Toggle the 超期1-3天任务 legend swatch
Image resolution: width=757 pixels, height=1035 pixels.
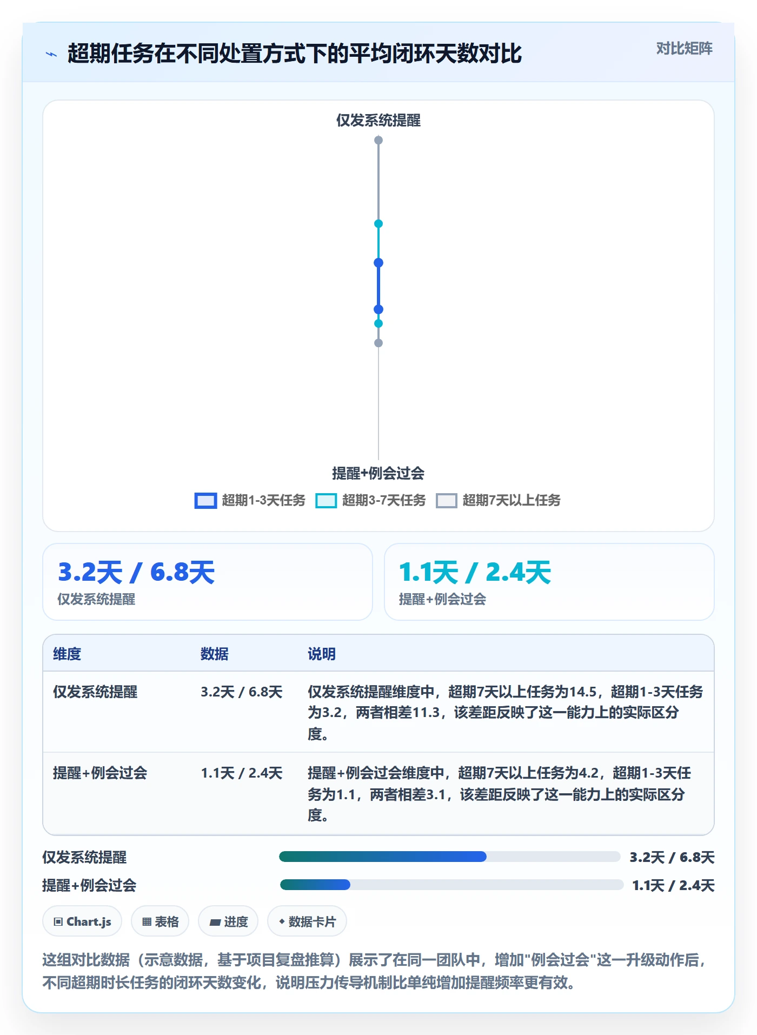pyautogui.click(x=205, y=501)
